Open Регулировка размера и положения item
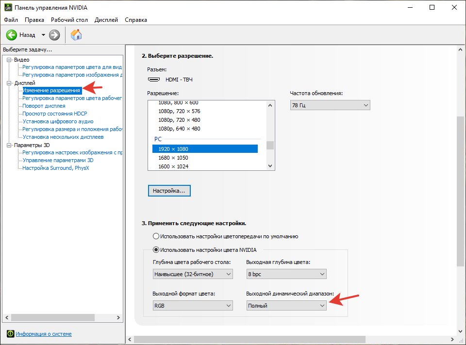 coord(72,129)
